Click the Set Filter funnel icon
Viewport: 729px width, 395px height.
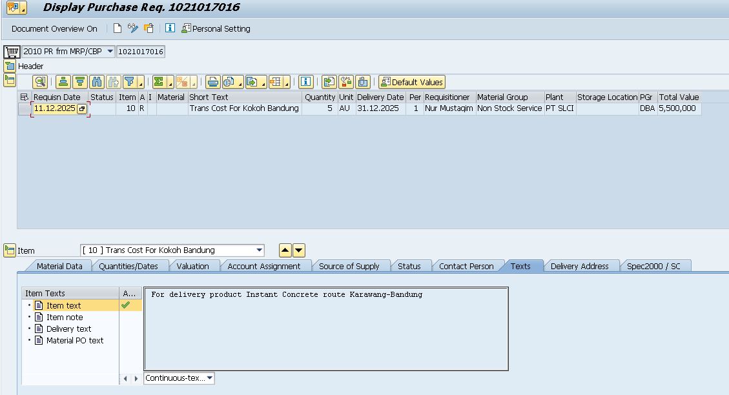click(x=129, y=82)
